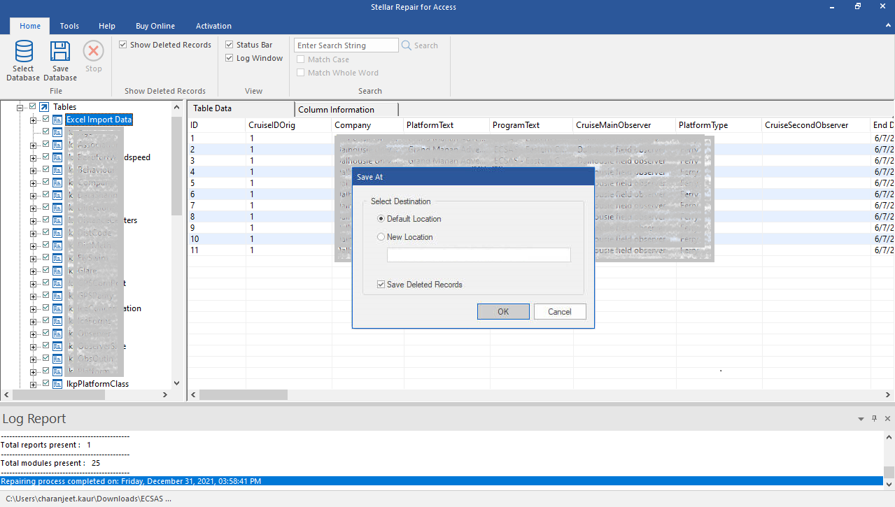The width and height of the screenshot is (895, 507).
Task: Expand the Company node in the tree
Action: coord(34,183)
